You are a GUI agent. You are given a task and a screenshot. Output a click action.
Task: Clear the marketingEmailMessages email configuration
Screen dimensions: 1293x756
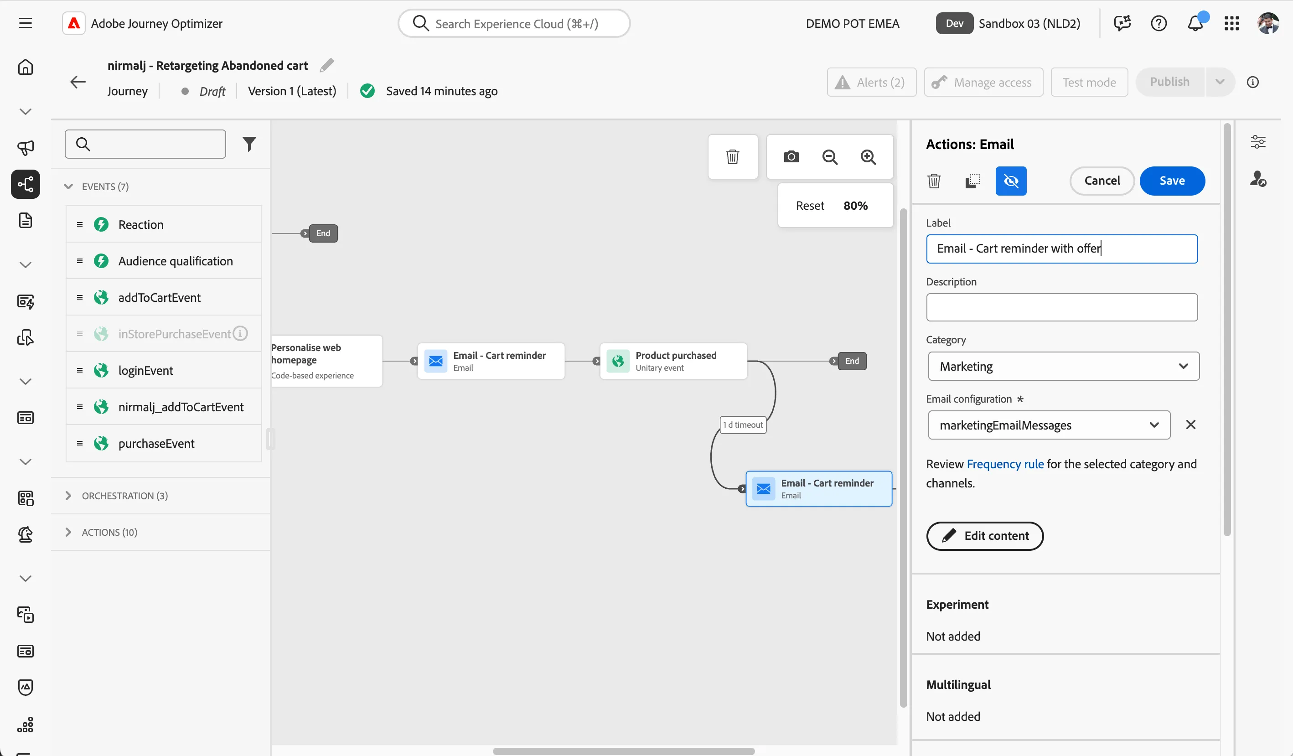tap(1190, 425)
